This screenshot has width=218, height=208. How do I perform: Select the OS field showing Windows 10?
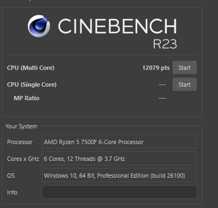119,175
